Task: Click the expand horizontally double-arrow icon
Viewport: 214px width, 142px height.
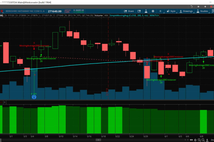Action: (x=191, y=140)
